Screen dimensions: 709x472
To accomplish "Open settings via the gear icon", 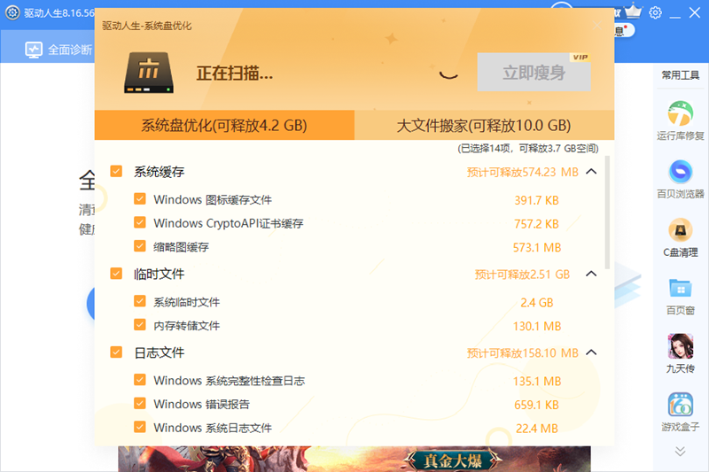I will point(656,12).
